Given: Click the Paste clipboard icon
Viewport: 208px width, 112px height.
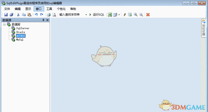Looking at the screenshot, I should [x=29, y=15].
